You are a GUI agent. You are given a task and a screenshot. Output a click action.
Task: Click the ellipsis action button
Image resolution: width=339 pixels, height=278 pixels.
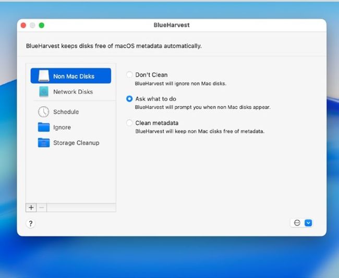click(297, 223)
